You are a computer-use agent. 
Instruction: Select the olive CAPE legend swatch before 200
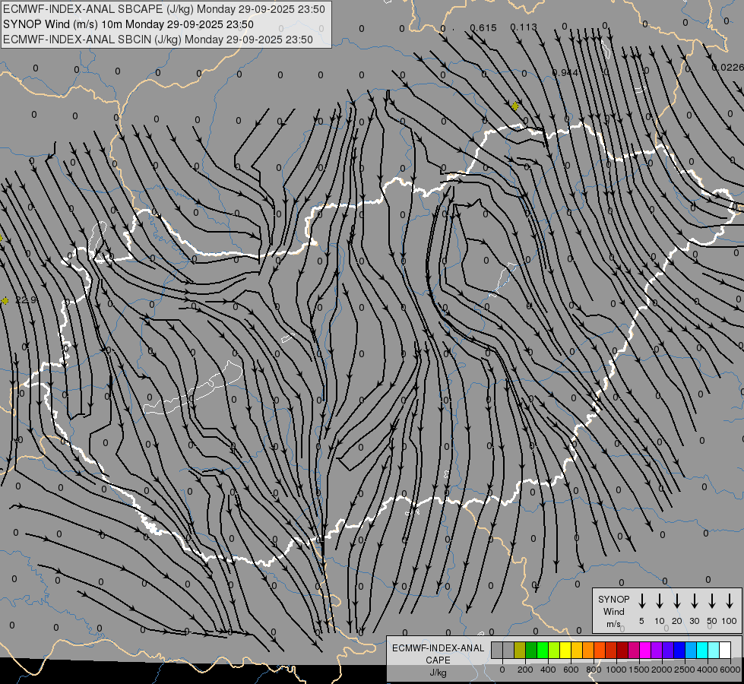tap(520, 650)
